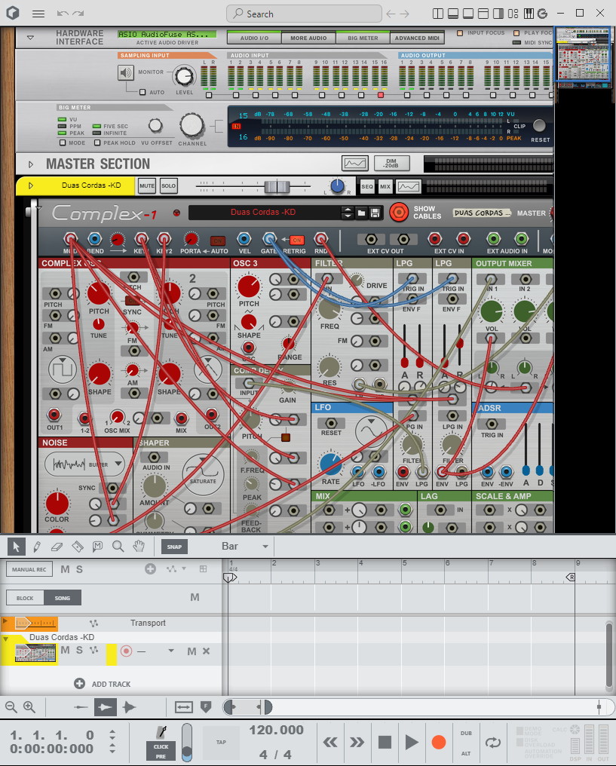Expand the Master Section device
This screenshot has height=766, width=616.
31,164
